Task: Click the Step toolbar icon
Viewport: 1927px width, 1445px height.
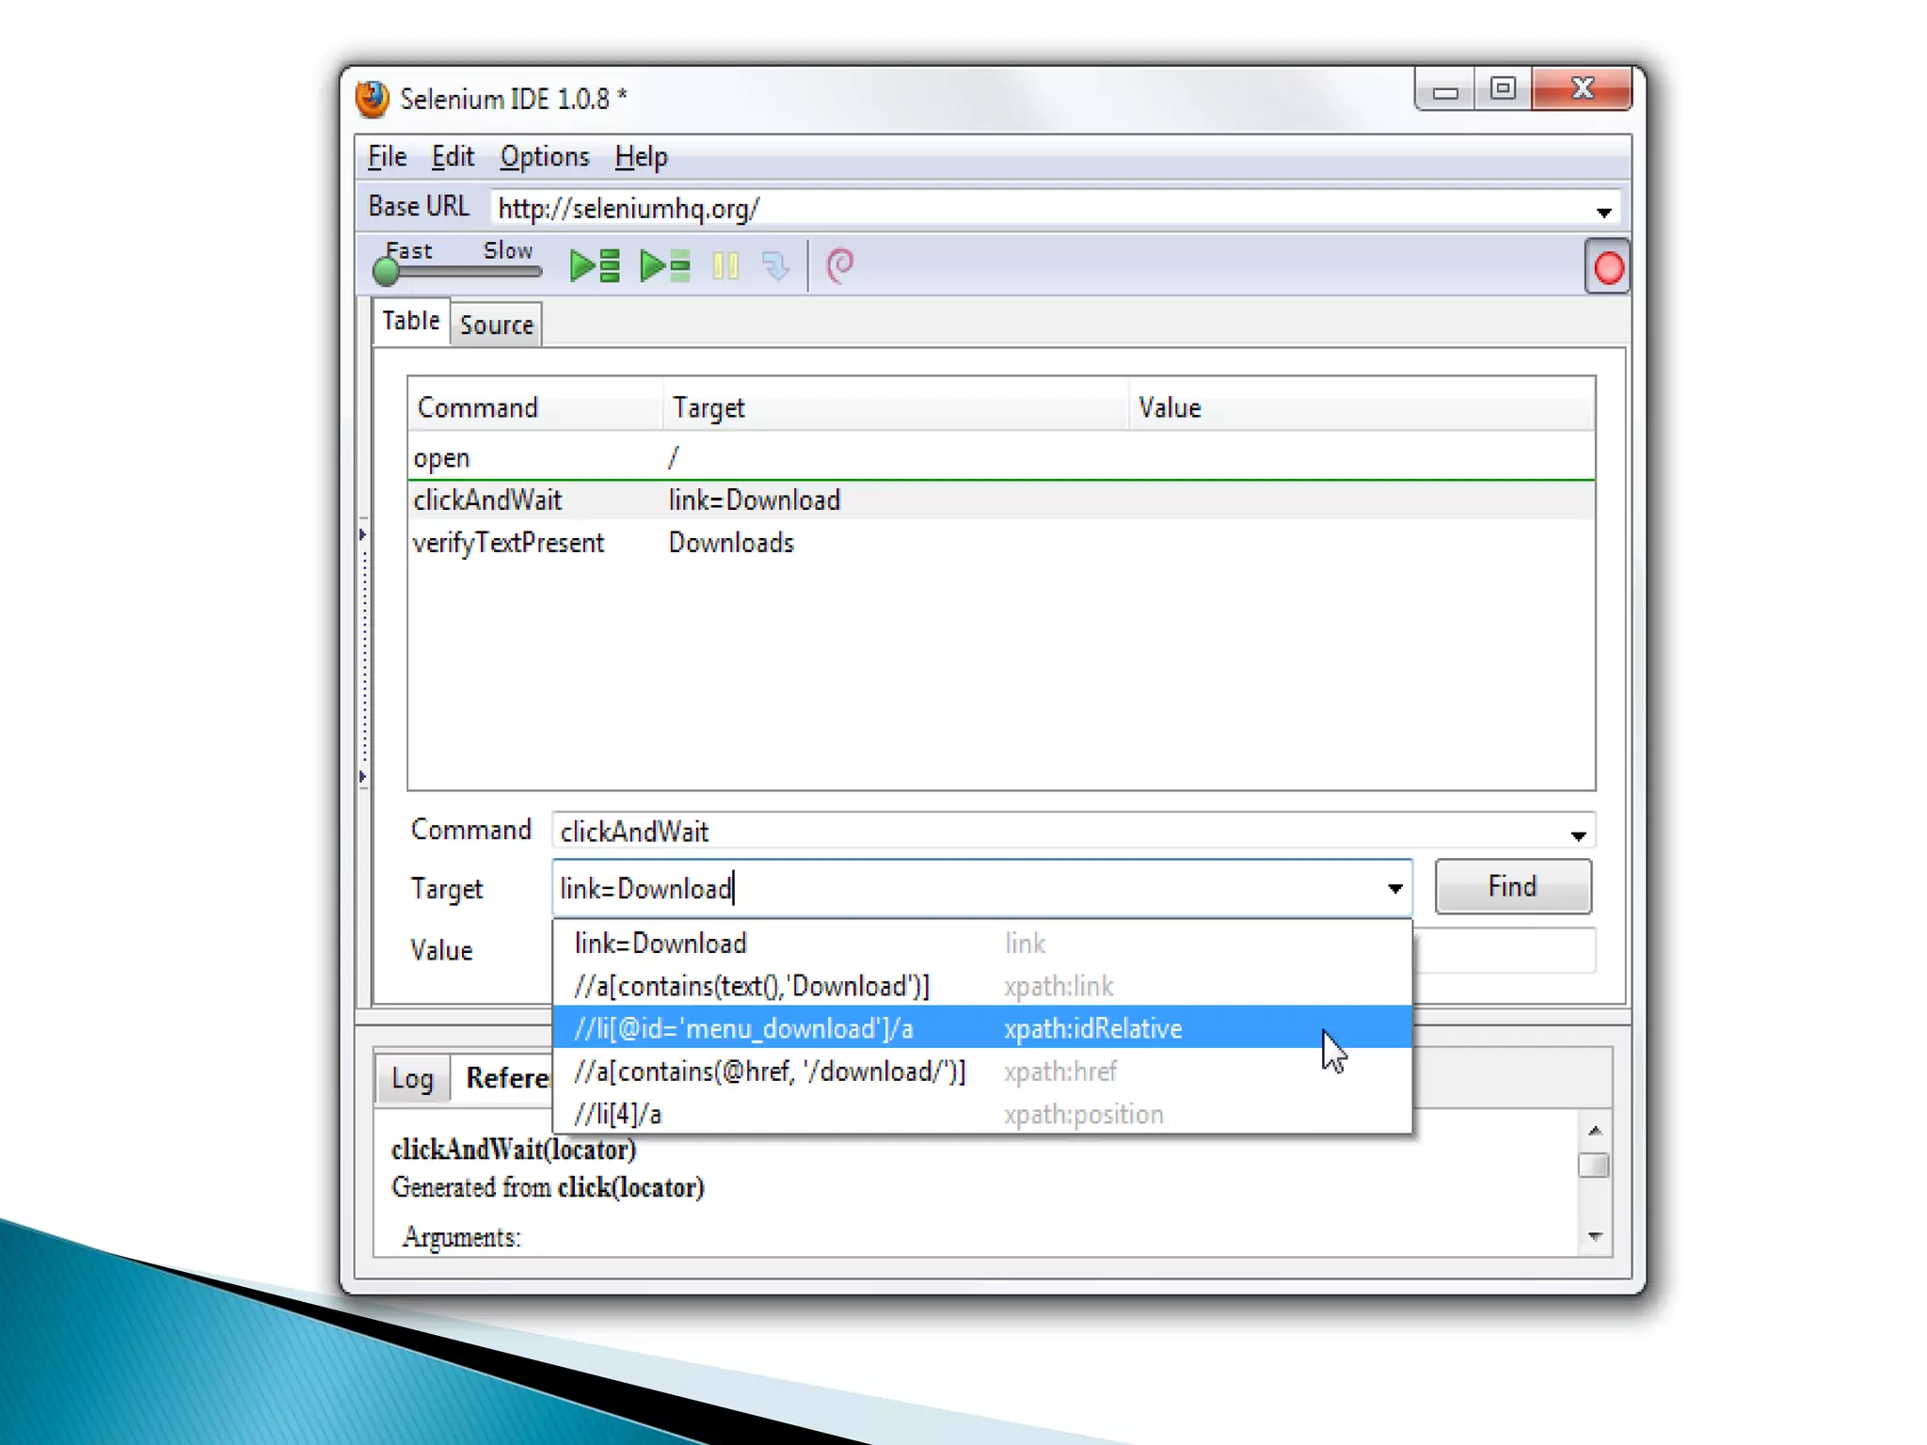Action: pyautogui.click(x=775, y=266)
